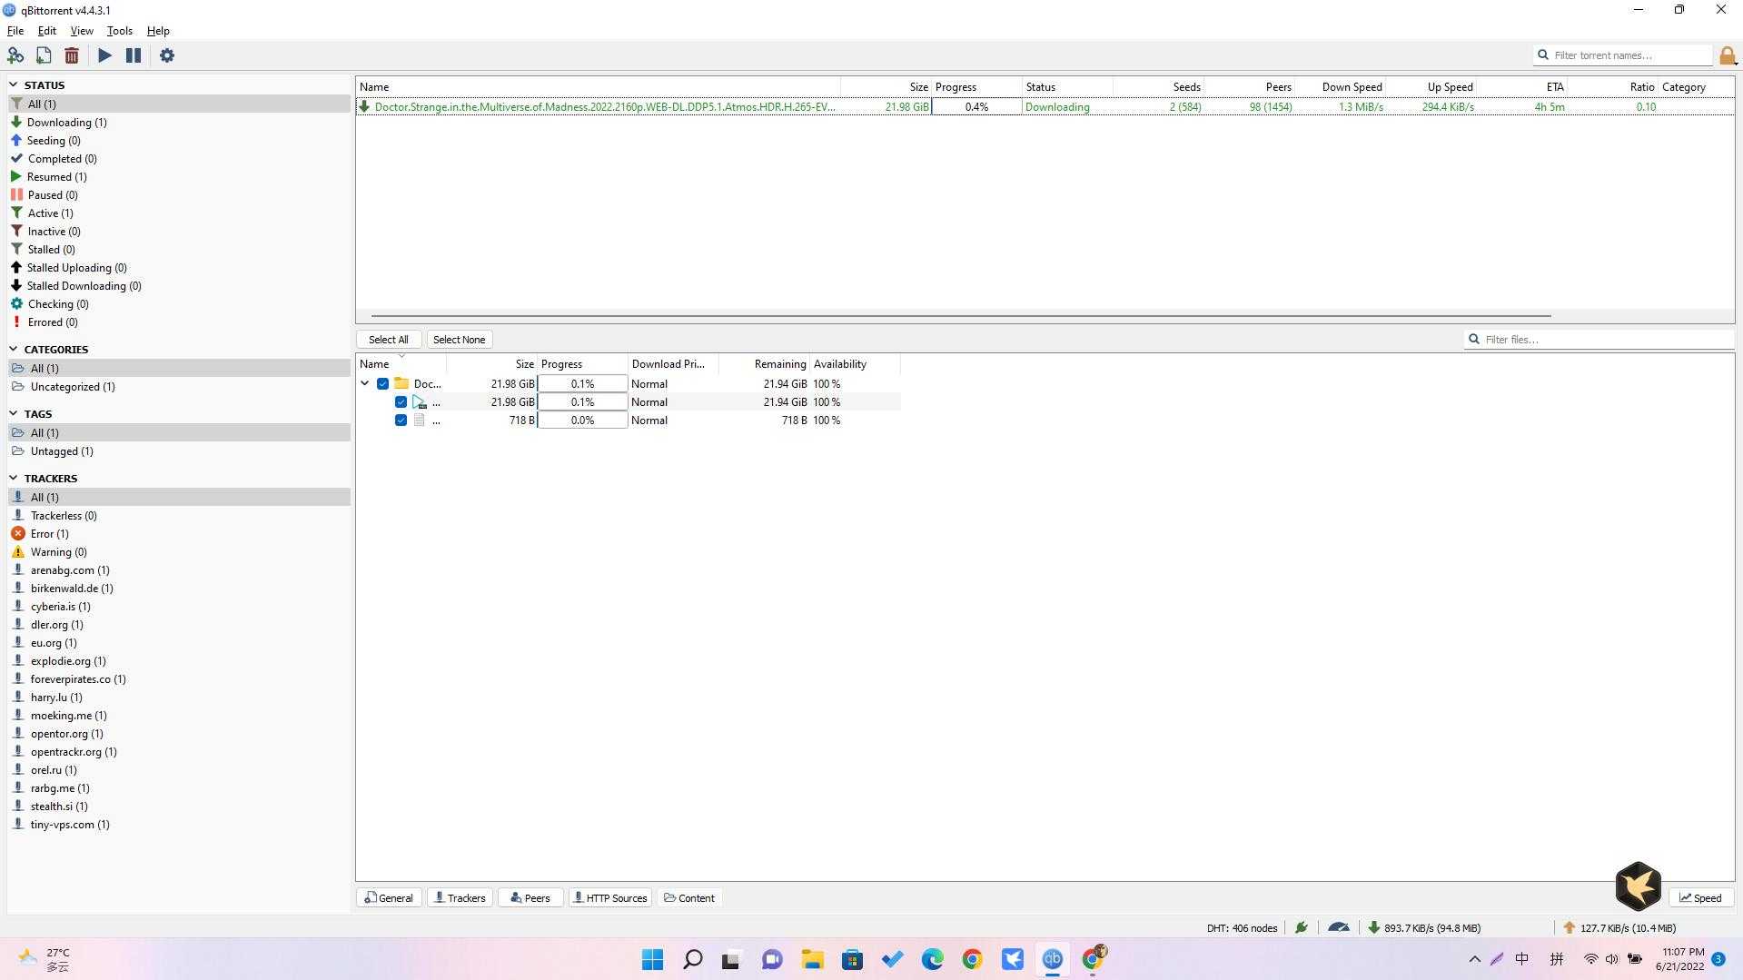Collapse the Doc... folder tree
The image size is (1743, 980).
[x=365, y=383]
